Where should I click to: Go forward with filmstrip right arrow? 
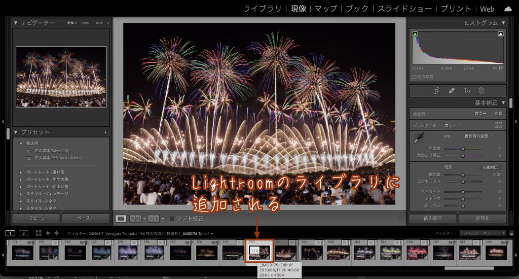click(x=57, y=233)
